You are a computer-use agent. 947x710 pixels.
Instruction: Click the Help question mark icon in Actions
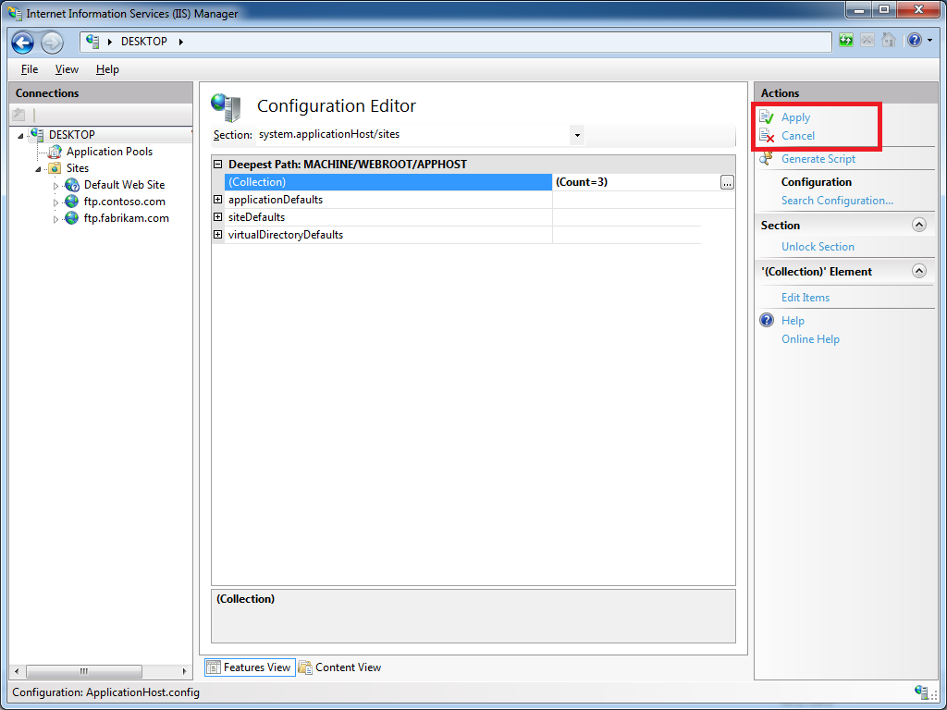767,321
